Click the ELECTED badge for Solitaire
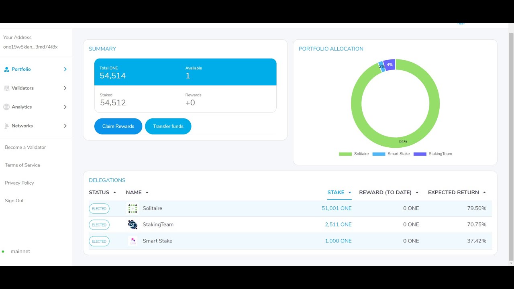 (99, 209)
